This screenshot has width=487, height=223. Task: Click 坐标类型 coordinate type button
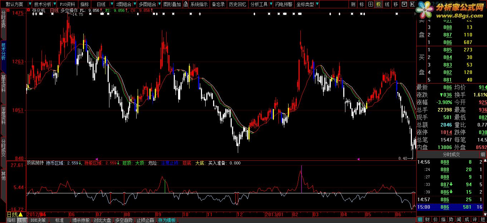[306, 4]
